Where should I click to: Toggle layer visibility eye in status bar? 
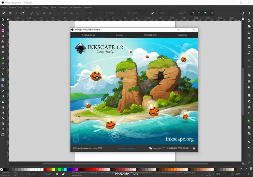coord(57,174)
